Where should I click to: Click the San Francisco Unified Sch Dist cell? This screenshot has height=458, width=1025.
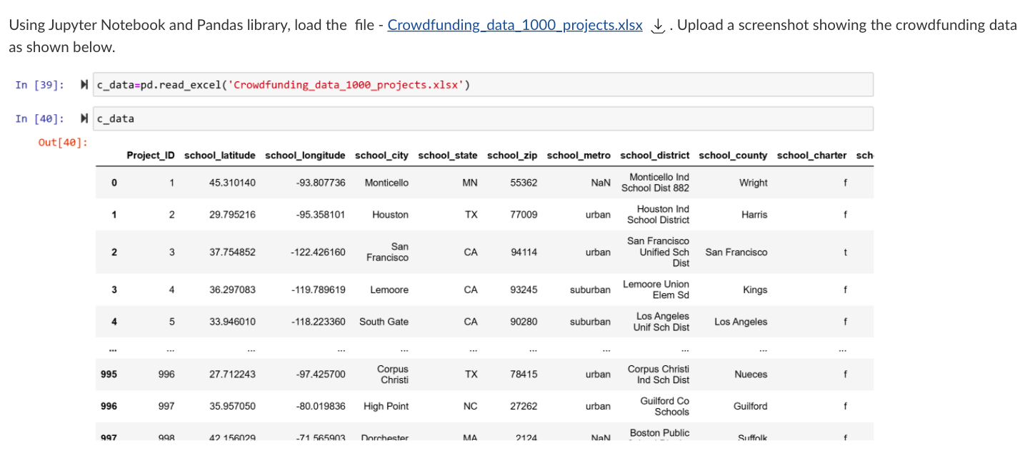[x=659, y=252]
